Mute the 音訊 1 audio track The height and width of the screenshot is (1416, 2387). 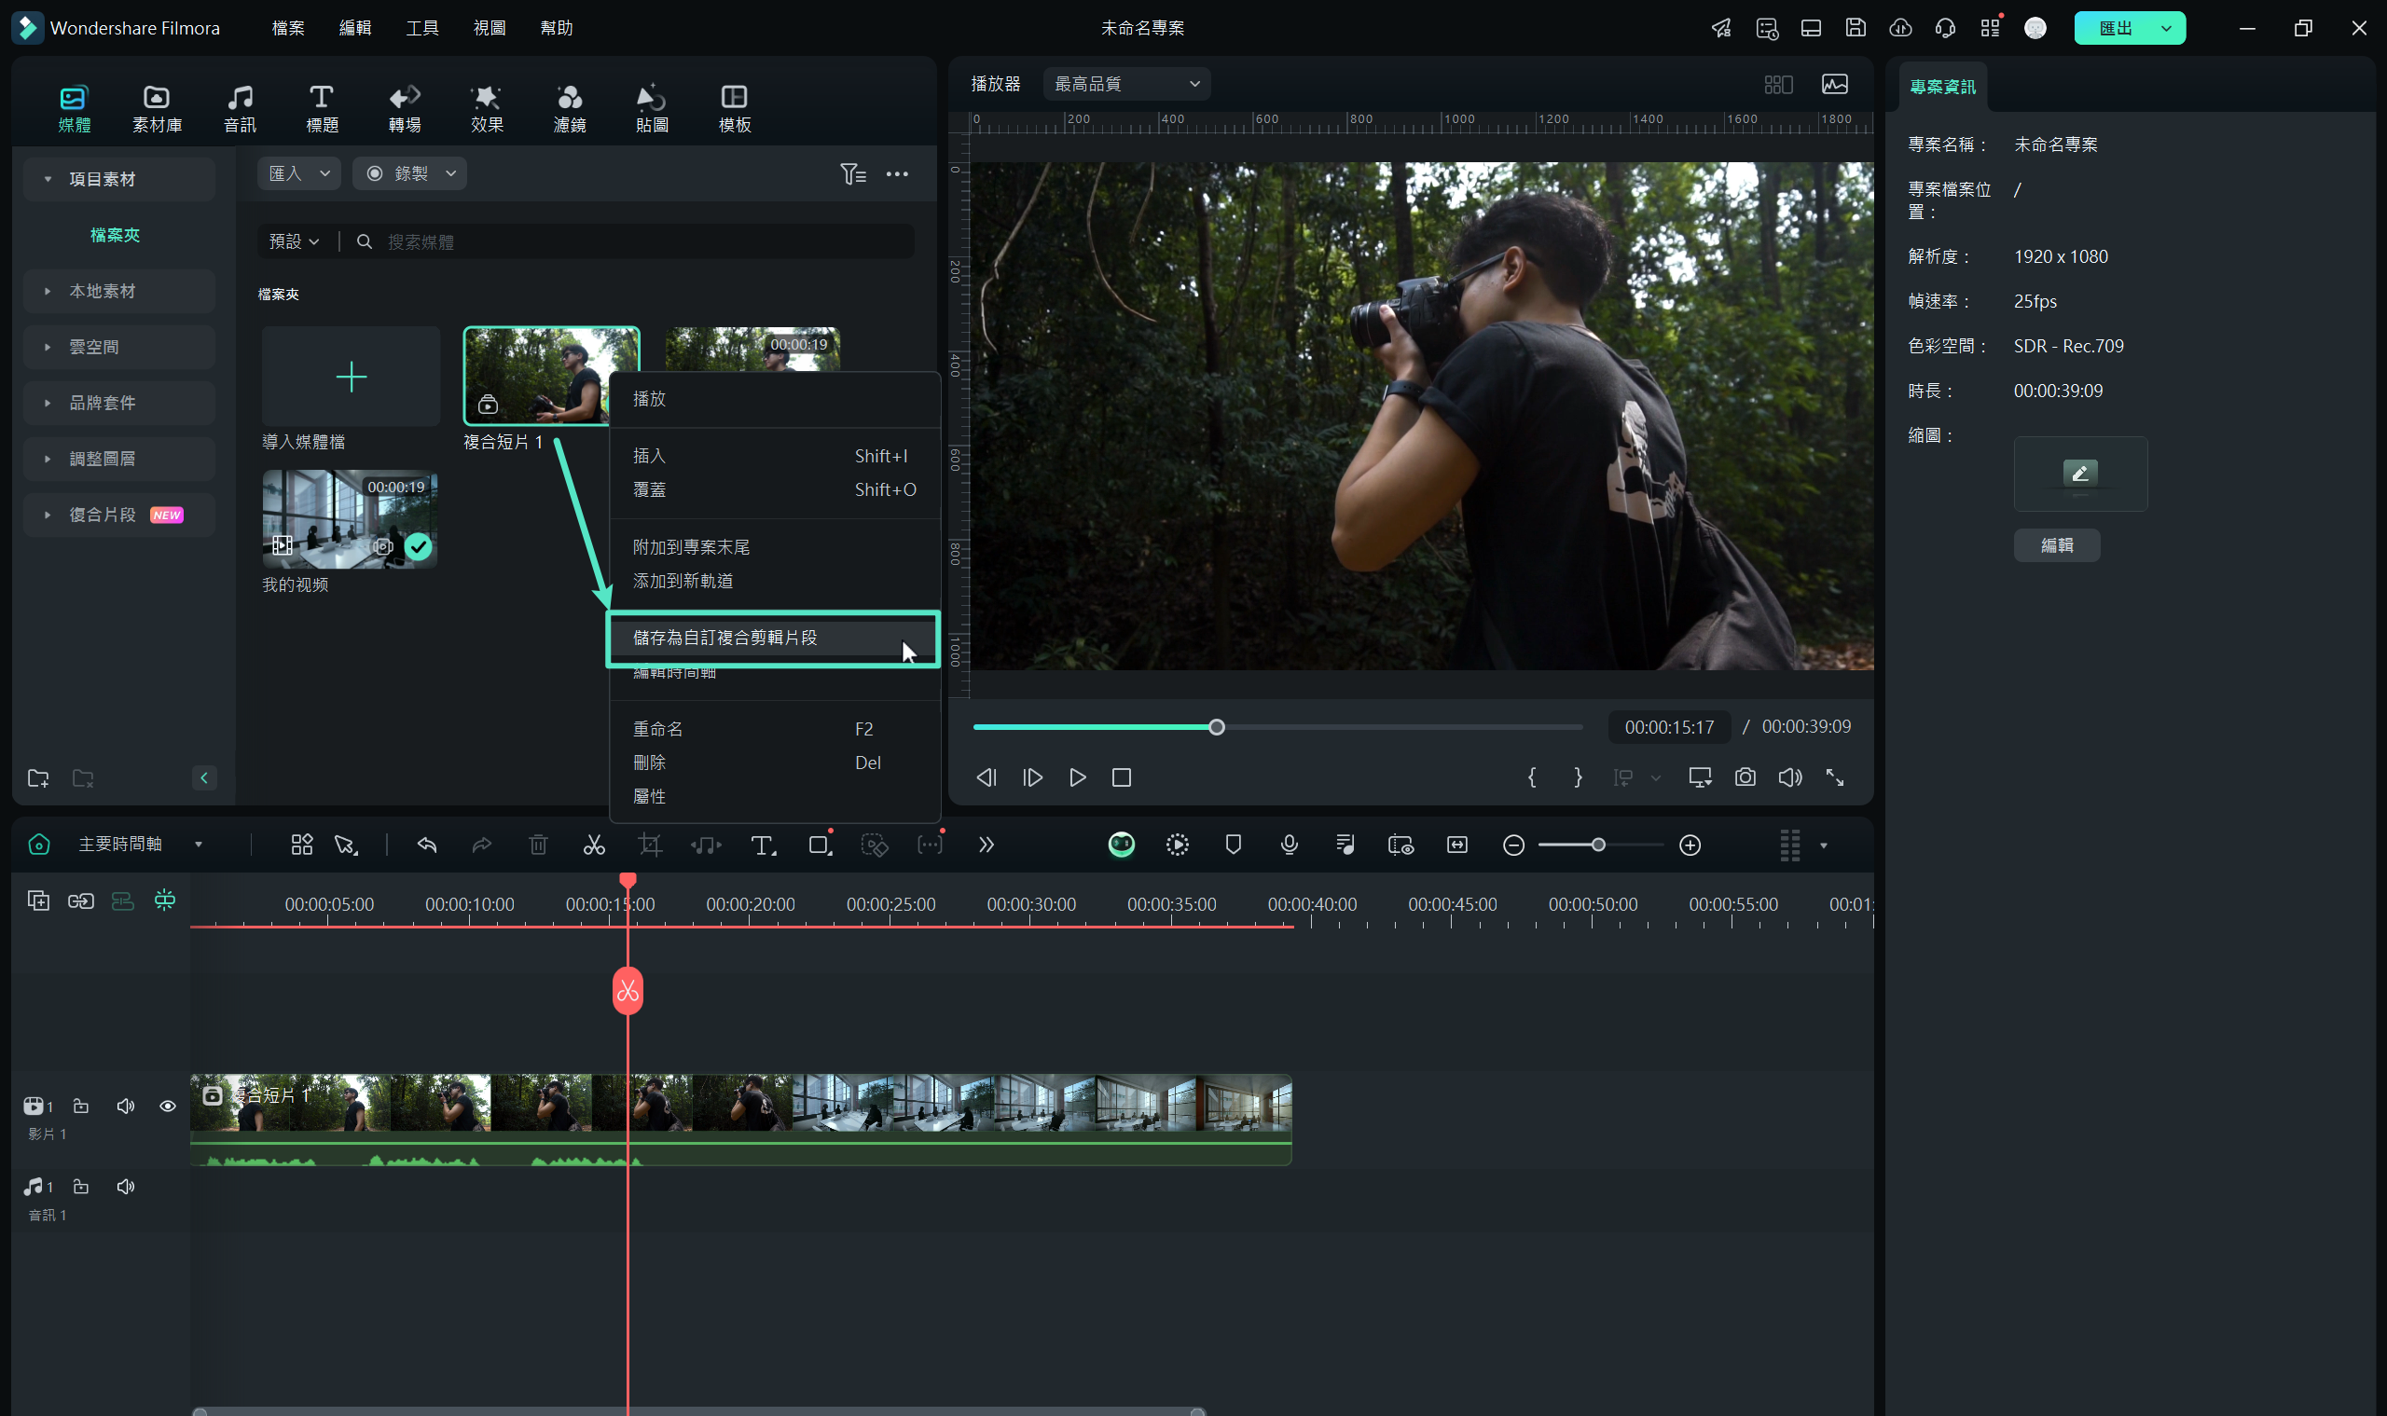tap(125, 1186)
